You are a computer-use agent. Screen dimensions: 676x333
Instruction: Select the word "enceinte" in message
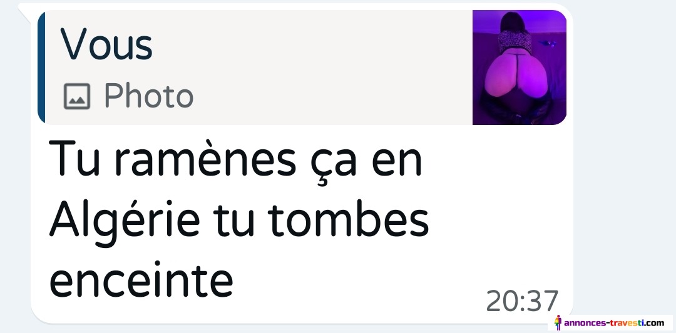tap(141, 280)
